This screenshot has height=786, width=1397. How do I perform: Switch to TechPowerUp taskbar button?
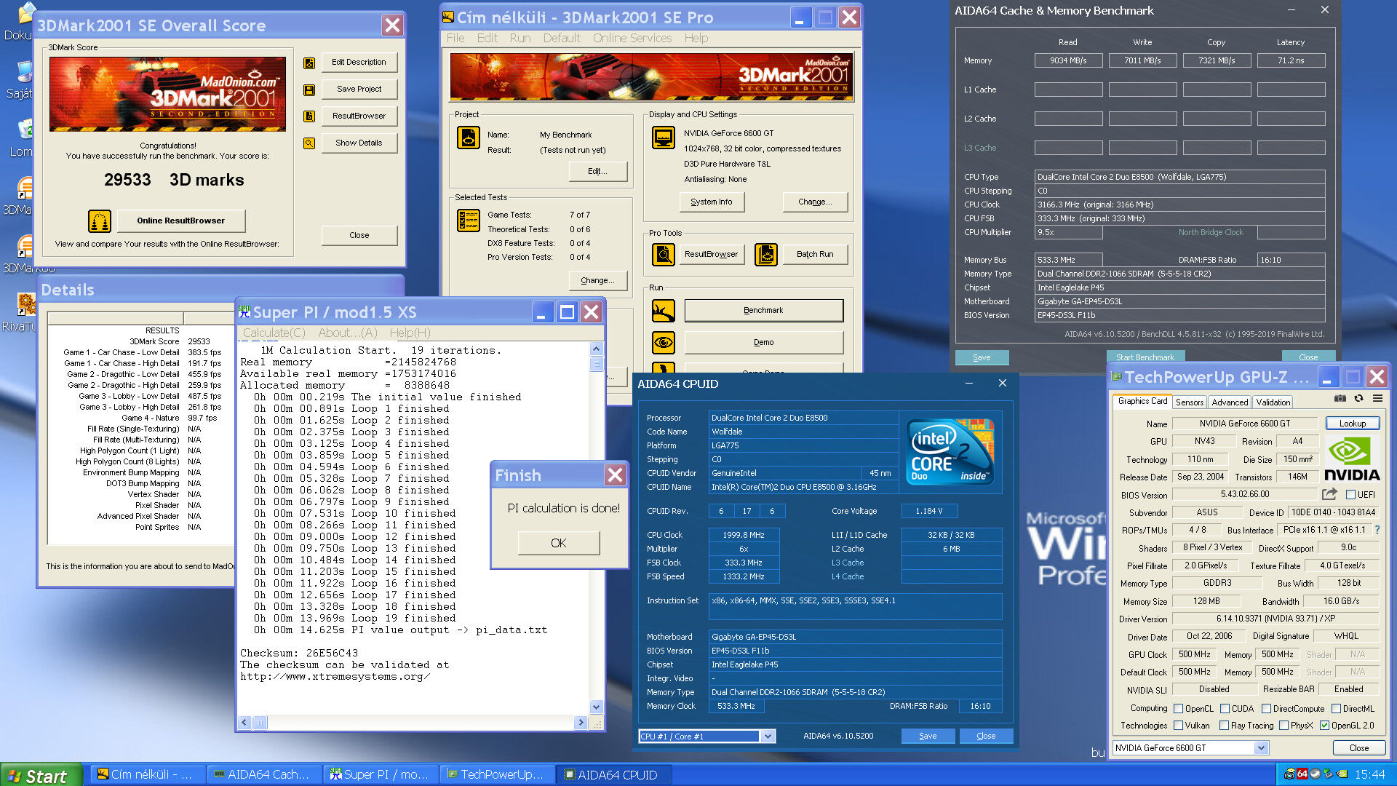coord(497,775)
